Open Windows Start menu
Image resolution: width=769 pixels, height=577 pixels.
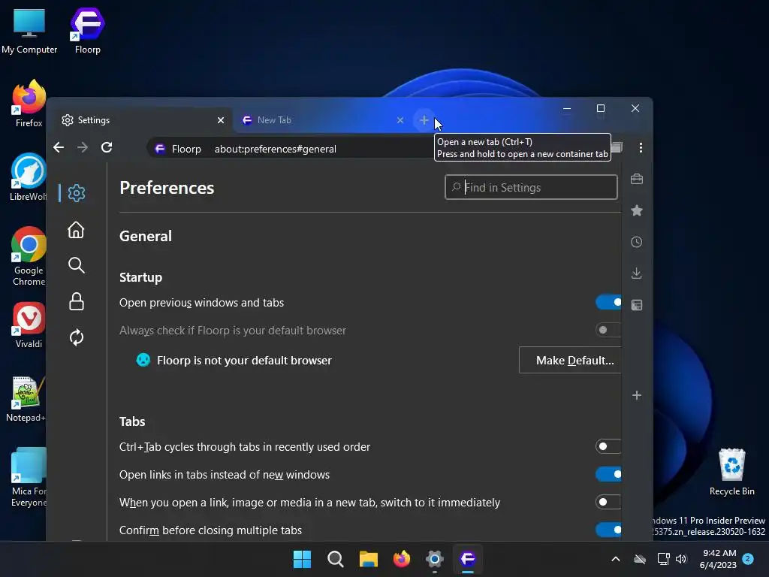tap(302, 559)
